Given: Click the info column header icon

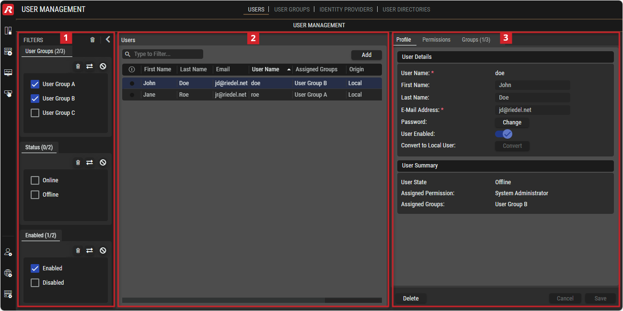Looking at the screenshot, I should (132, 69).
